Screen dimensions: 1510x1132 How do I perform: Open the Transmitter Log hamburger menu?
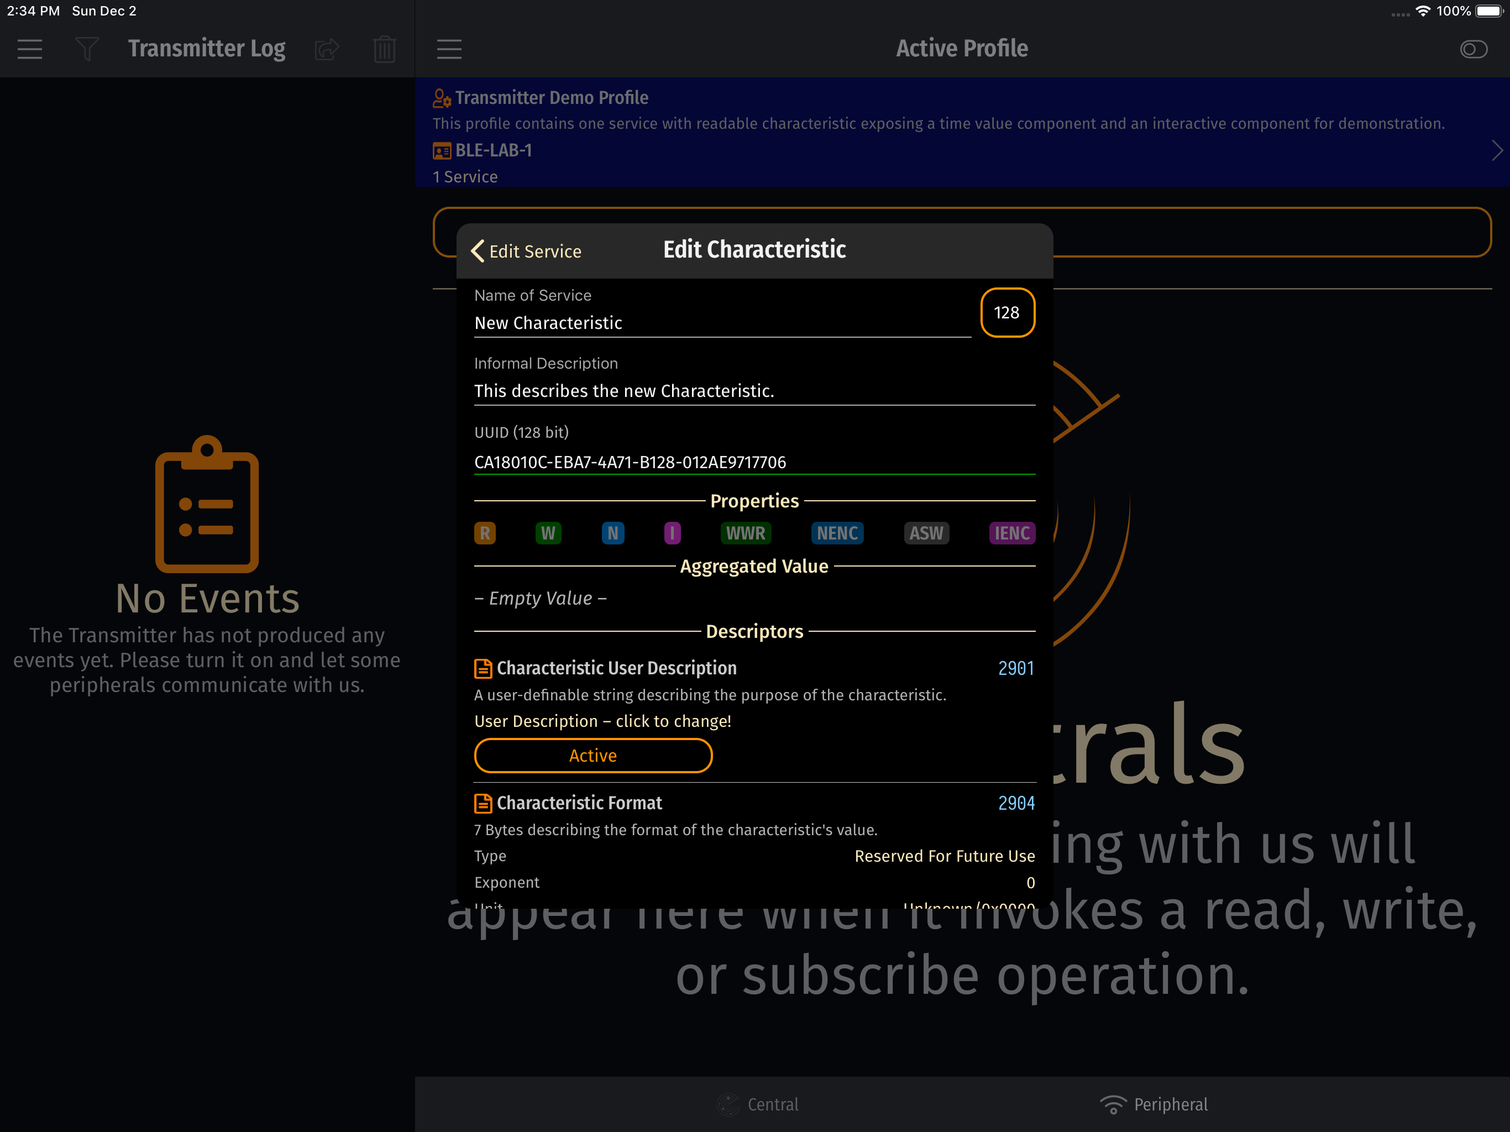(29, 49)
